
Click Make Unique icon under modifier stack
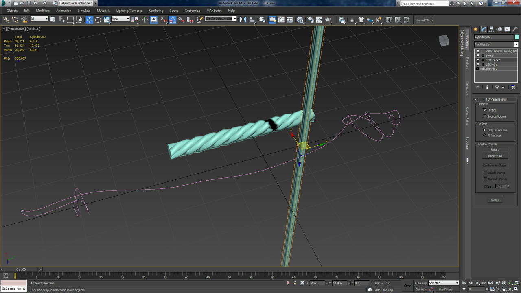click(497, 87)
